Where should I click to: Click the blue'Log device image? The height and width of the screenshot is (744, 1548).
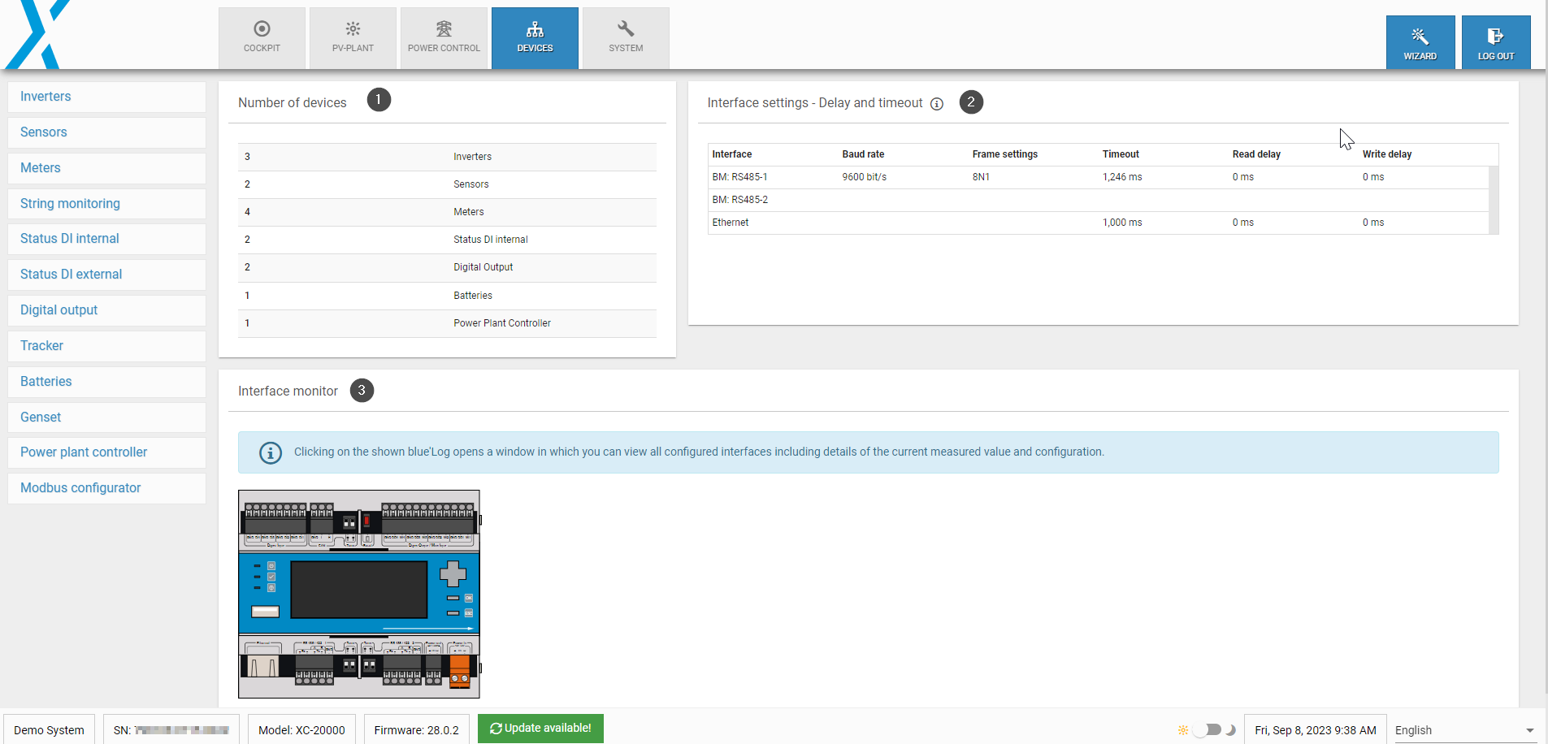click(x=358, y=594)
